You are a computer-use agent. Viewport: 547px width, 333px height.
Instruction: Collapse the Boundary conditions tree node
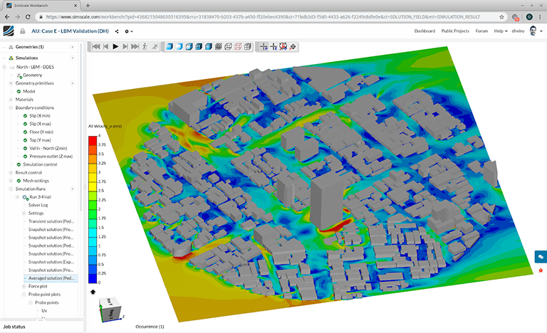point(11,107)
